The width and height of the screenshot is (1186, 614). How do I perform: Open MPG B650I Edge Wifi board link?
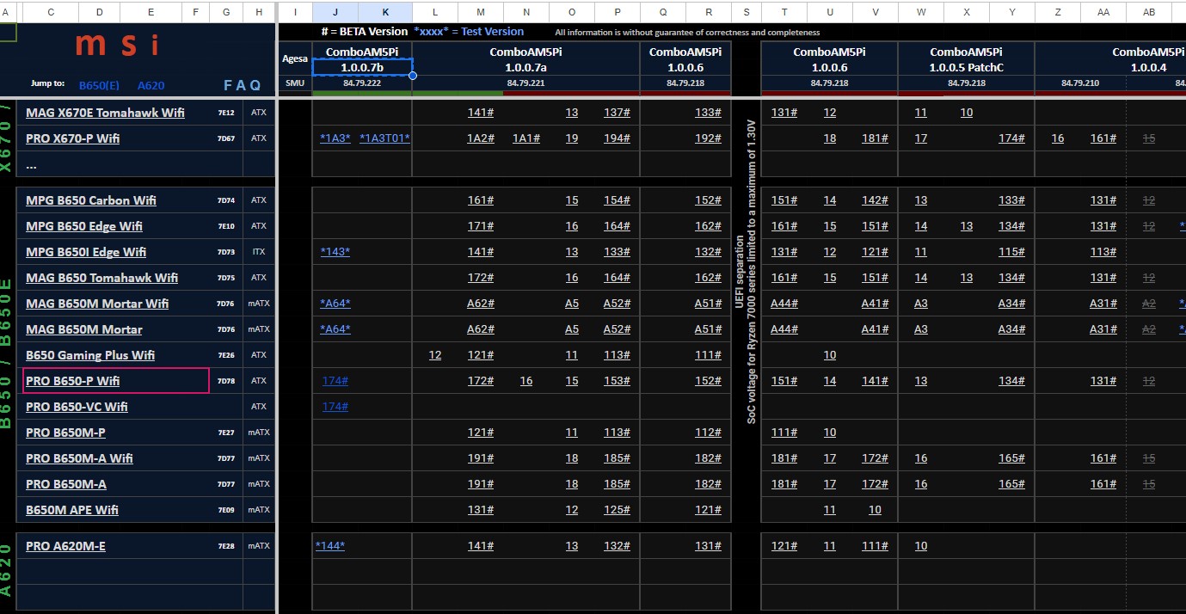click(x=86, y=252)
